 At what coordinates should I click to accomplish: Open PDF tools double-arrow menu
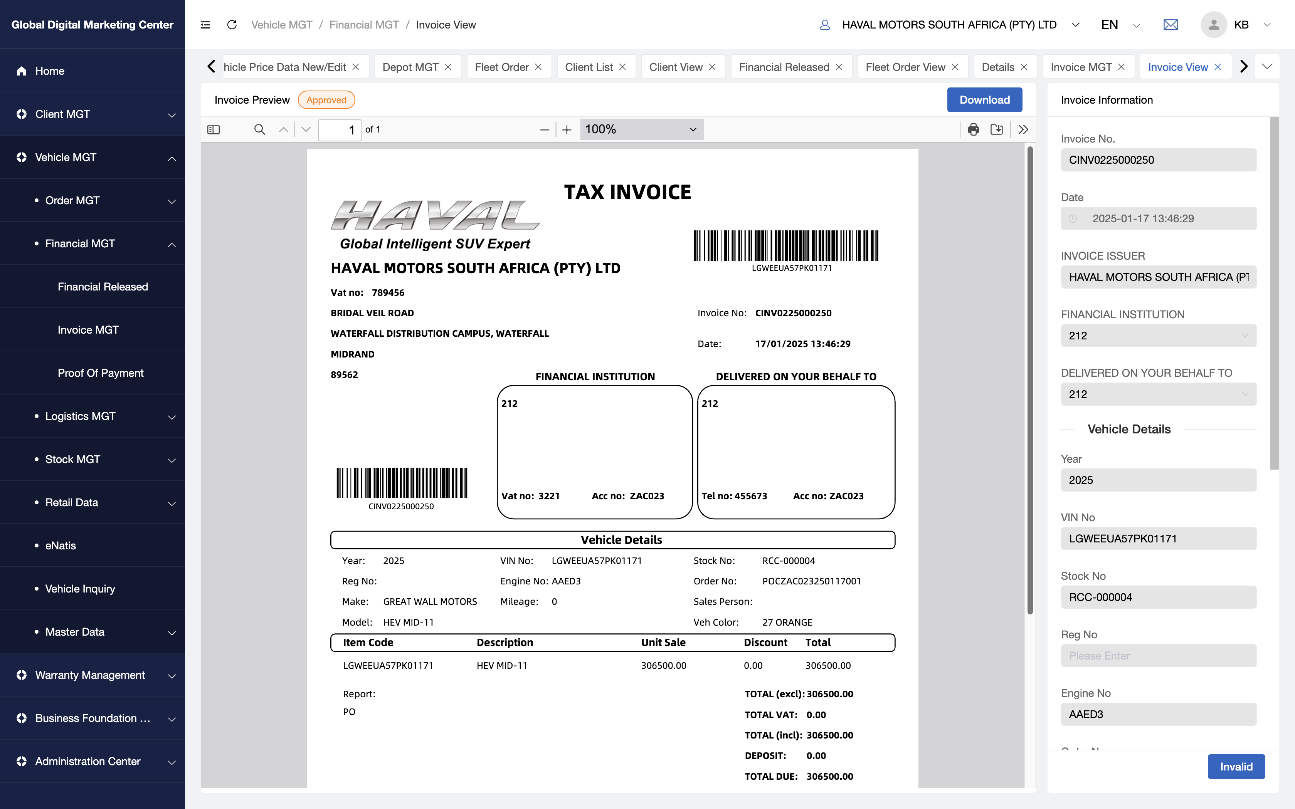(x=1023, y=129)
